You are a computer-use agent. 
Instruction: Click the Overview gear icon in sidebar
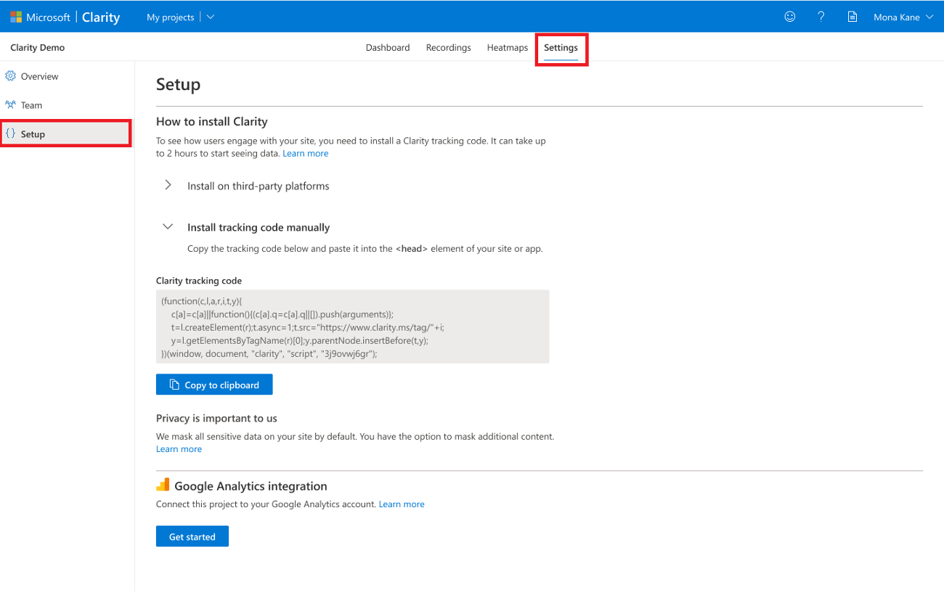tap(10, 75)
